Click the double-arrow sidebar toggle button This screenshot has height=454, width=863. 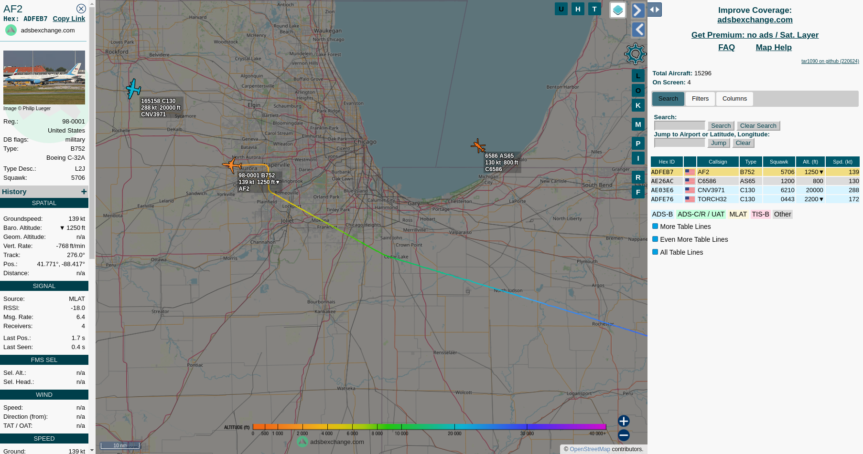(654, 9)
